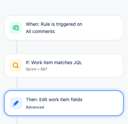This screenshot has width=128, height=124.
Task: Click the green comment trigger icon
Action: coord(16,28)
